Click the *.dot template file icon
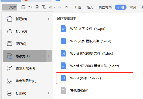The height and width of the screenshot is (99, 143). click(x=63, y=66)
